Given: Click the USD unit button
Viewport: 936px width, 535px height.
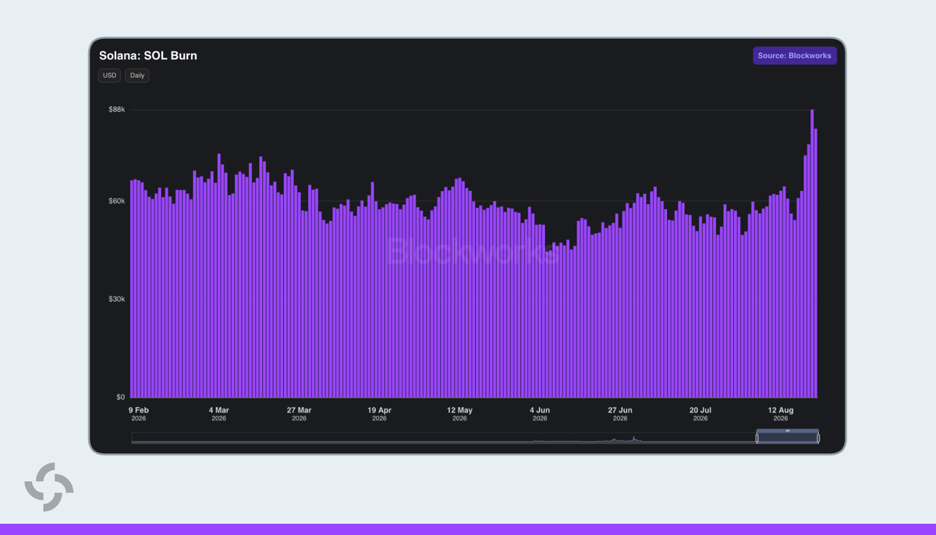Looking at the screenshot, I should click(109, 76).
